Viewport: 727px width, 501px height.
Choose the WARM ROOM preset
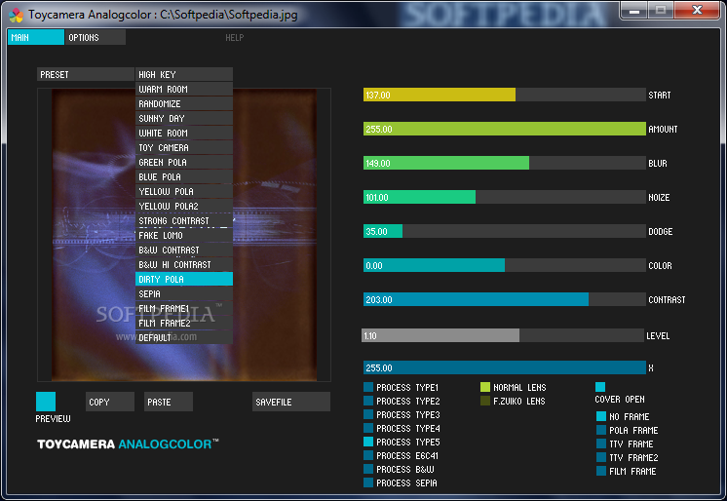[x=183, y=89]
